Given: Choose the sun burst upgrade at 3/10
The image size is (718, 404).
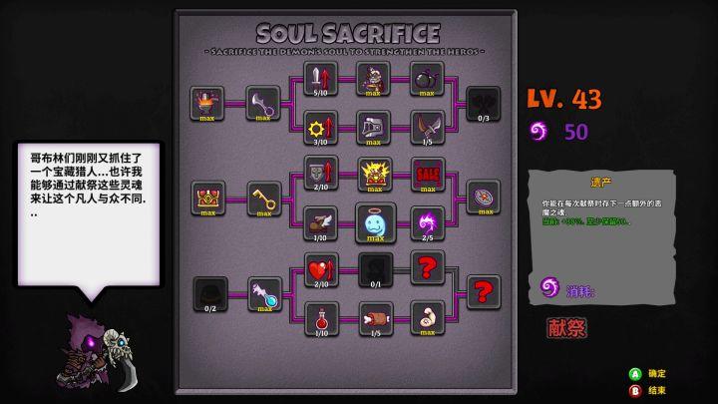Looking at the screenshot, I should [x=320, y=128].
